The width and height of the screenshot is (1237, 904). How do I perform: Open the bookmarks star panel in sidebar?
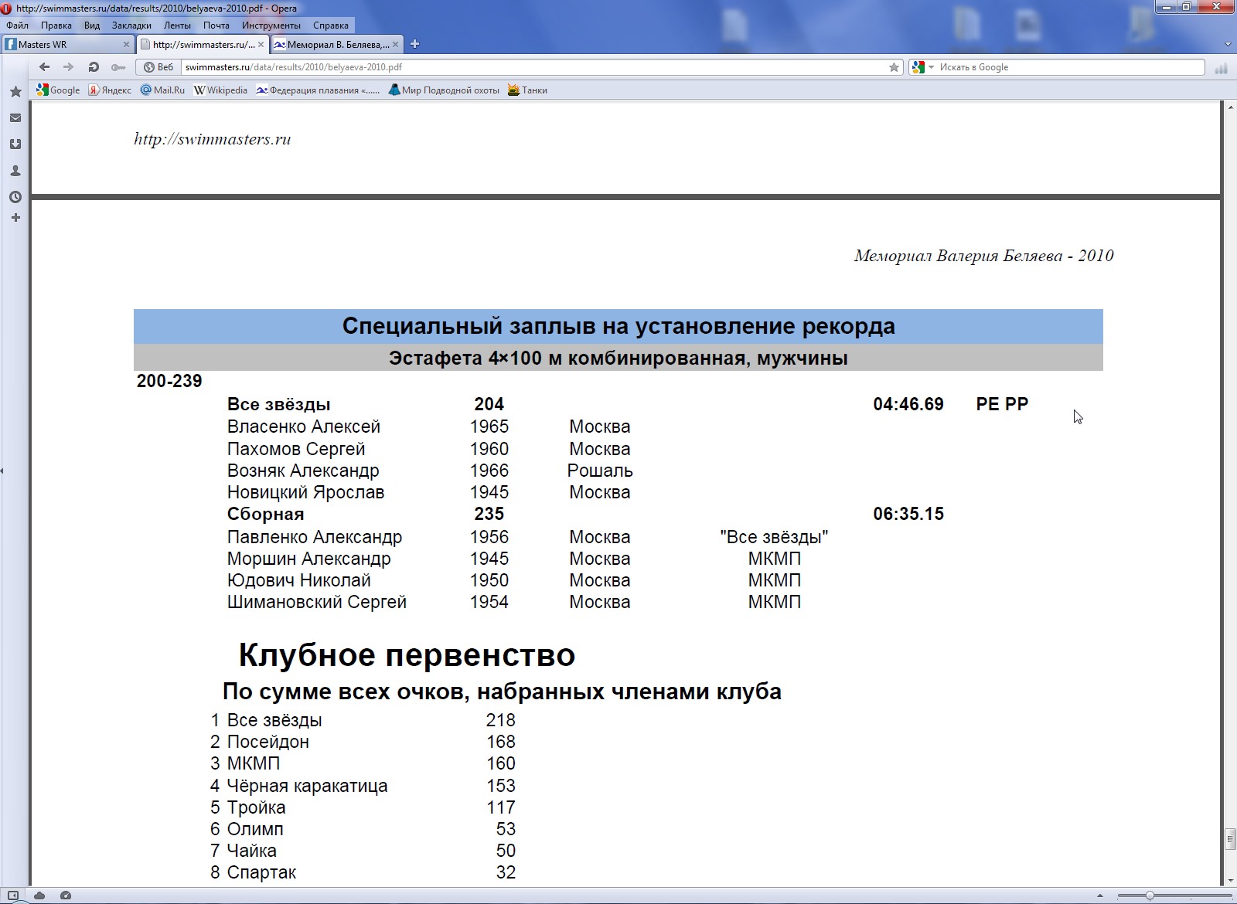[x=15, y=92]
